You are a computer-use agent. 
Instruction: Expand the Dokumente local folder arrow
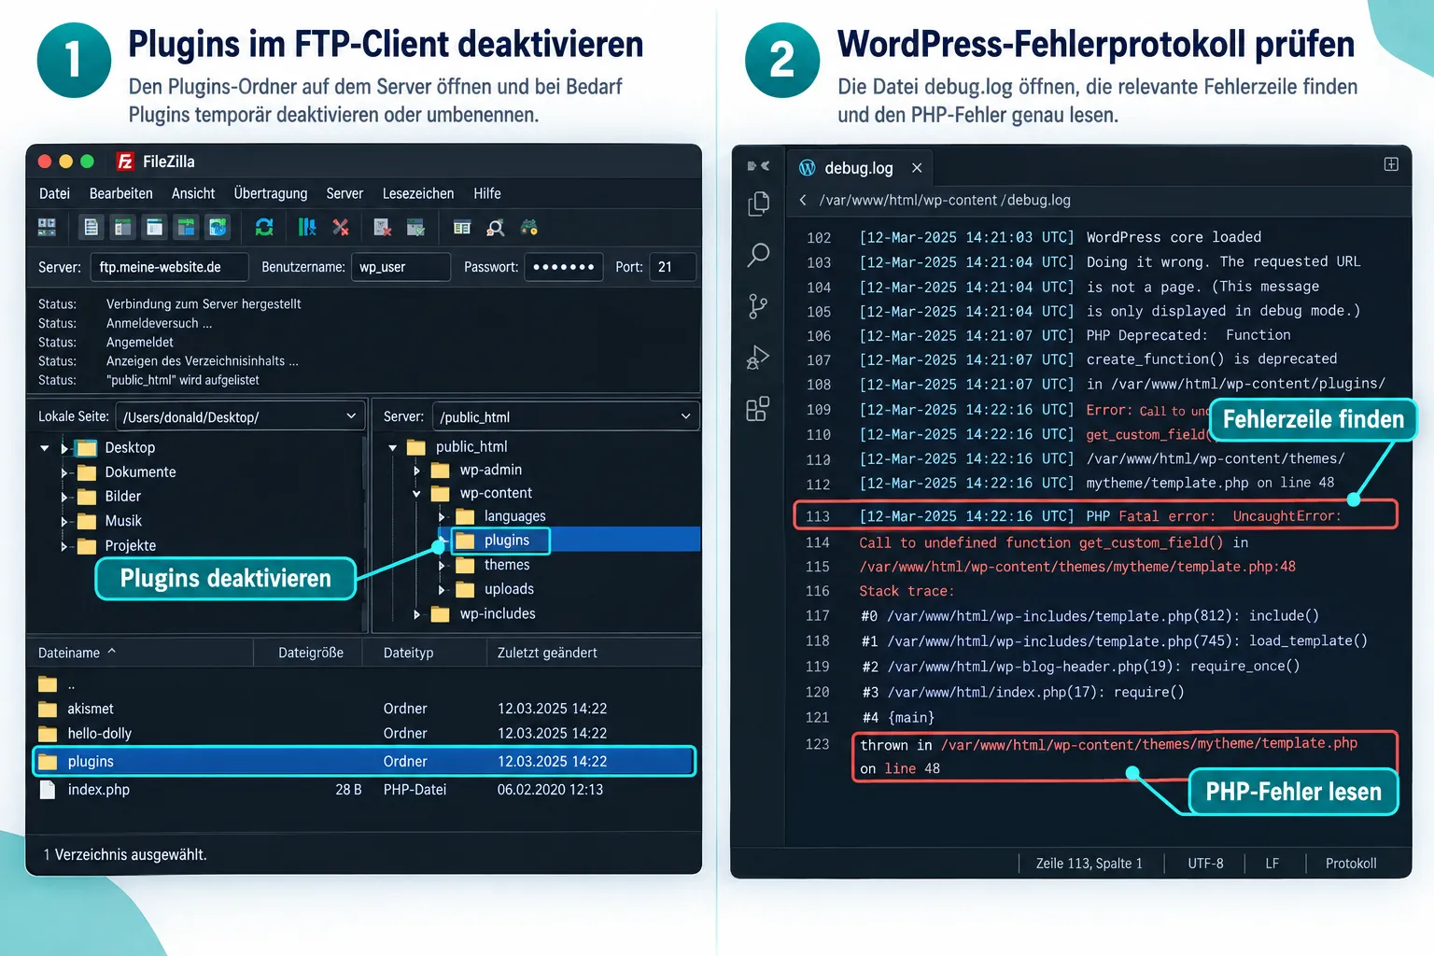point(64,472)
